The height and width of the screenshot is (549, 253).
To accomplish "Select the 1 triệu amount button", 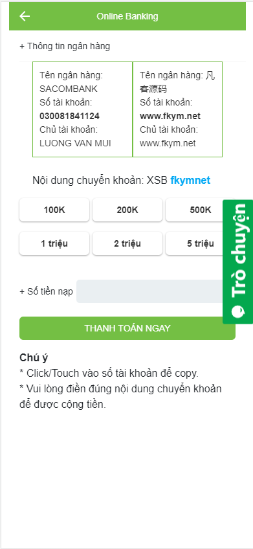I will tap(54, 243).
